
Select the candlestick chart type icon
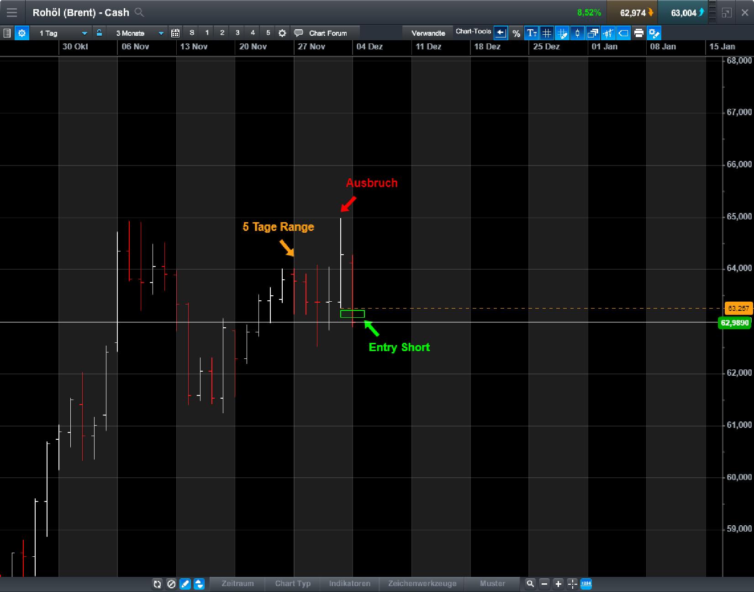point(577,32)
